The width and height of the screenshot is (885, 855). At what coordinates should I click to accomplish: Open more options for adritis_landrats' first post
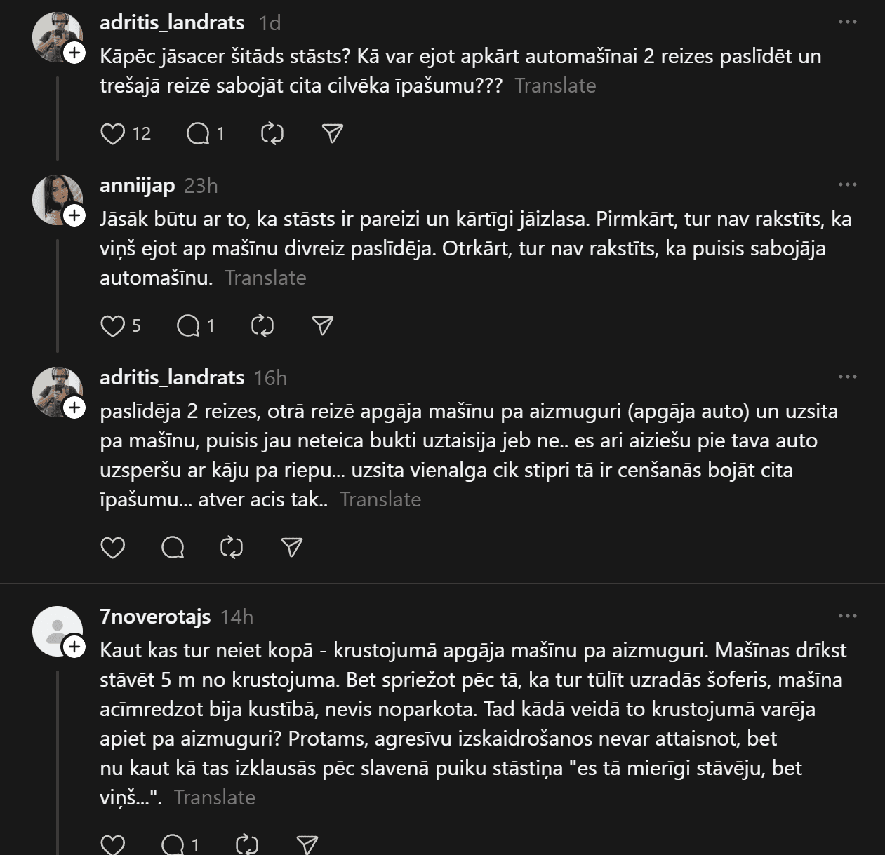pos(848,22)
